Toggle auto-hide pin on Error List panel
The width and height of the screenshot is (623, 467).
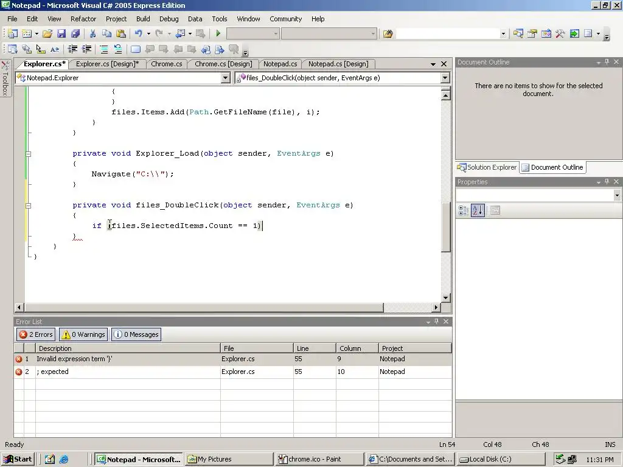437,321
